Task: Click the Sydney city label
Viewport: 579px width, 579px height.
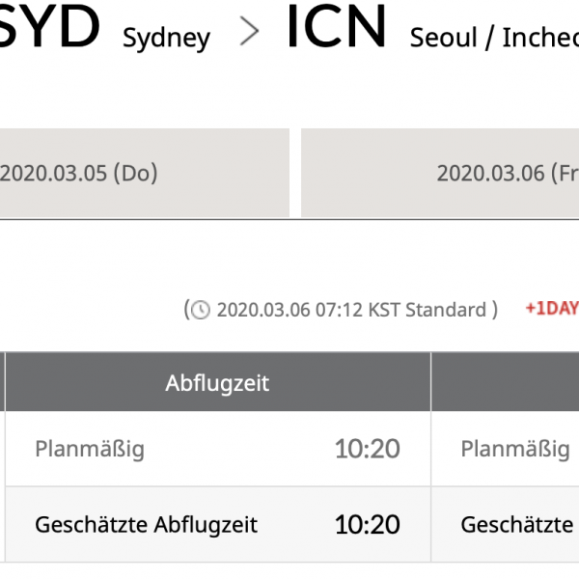Action: 166,39
